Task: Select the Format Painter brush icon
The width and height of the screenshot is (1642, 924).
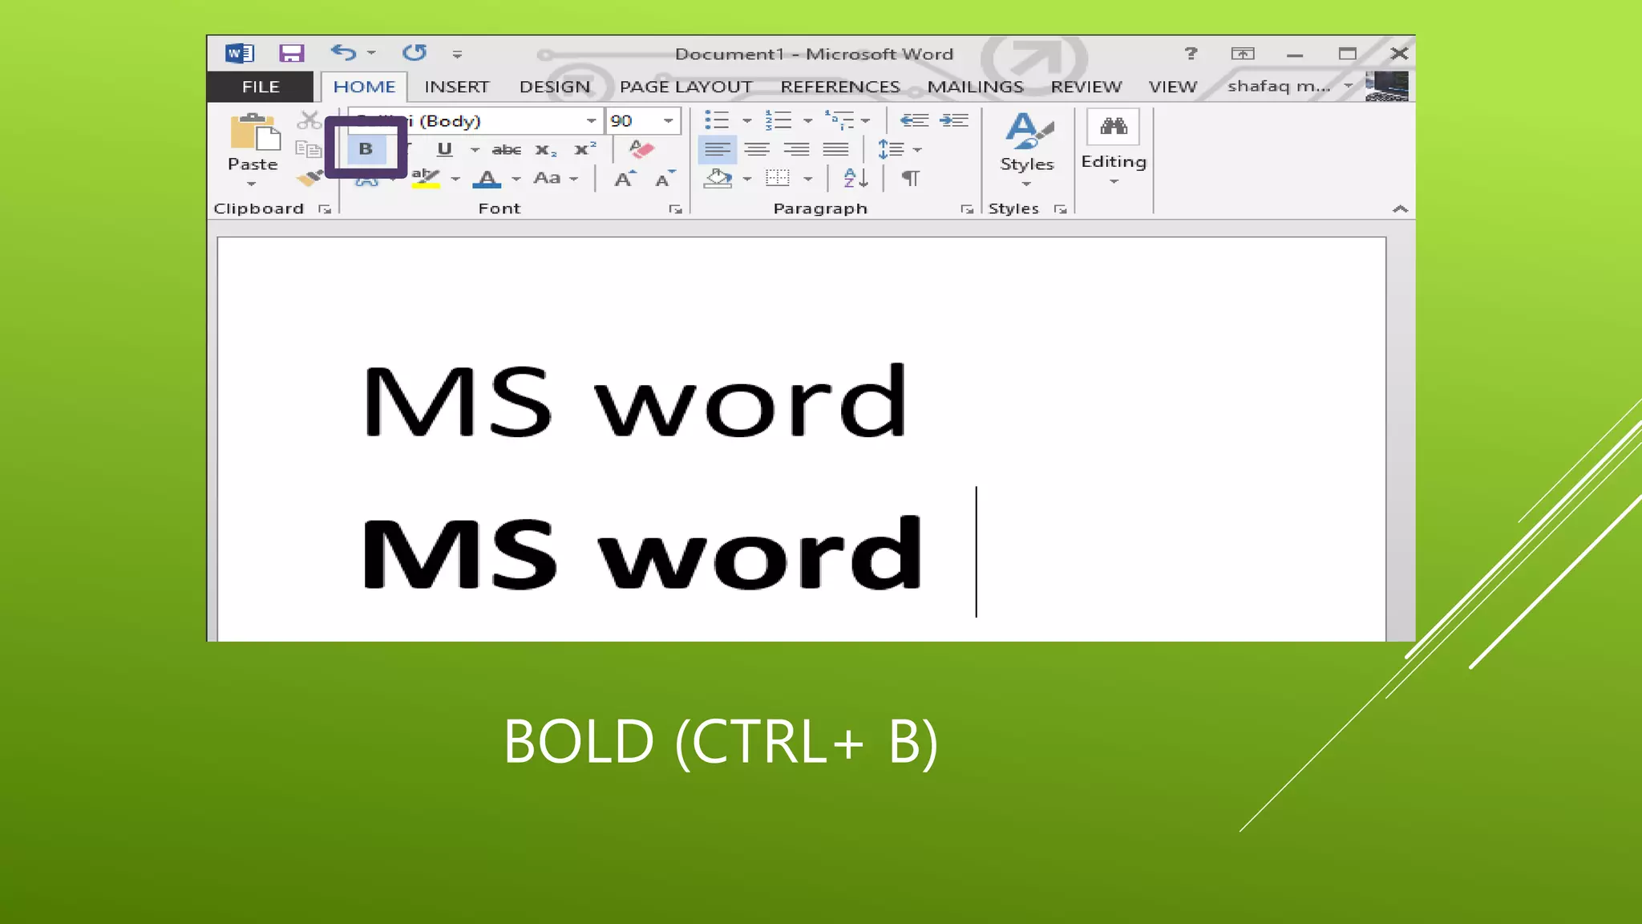Action: [309, 177]
